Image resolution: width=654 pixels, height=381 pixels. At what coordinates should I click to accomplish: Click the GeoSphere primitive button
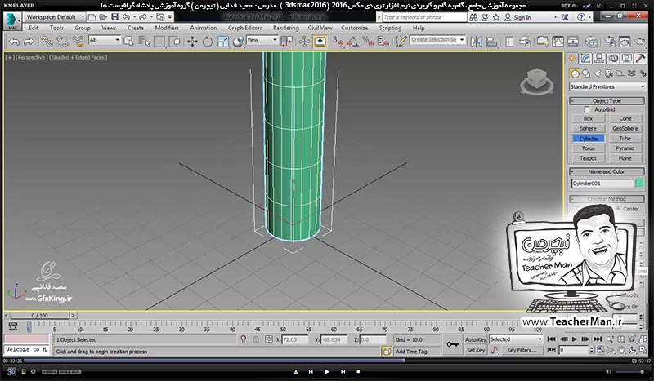tap(625, 129)
